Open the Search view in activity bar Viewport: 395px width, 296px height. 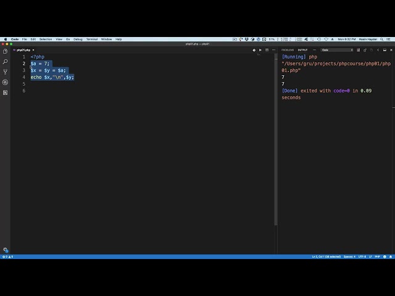pos(5,62)
